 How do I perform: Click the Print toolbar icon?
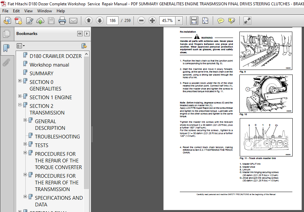pos(62,21)
